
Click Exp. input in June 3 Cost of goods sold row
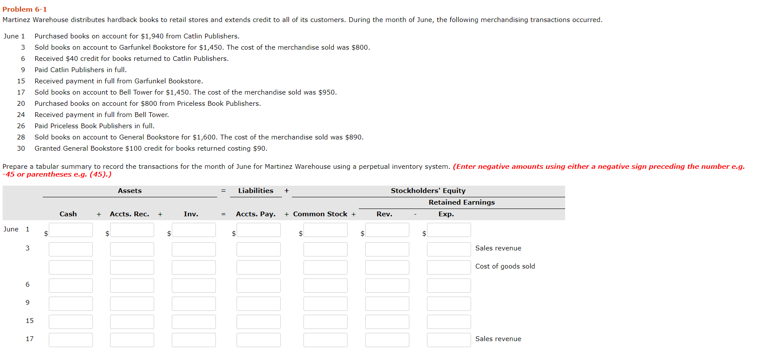[x=449, y=267]
